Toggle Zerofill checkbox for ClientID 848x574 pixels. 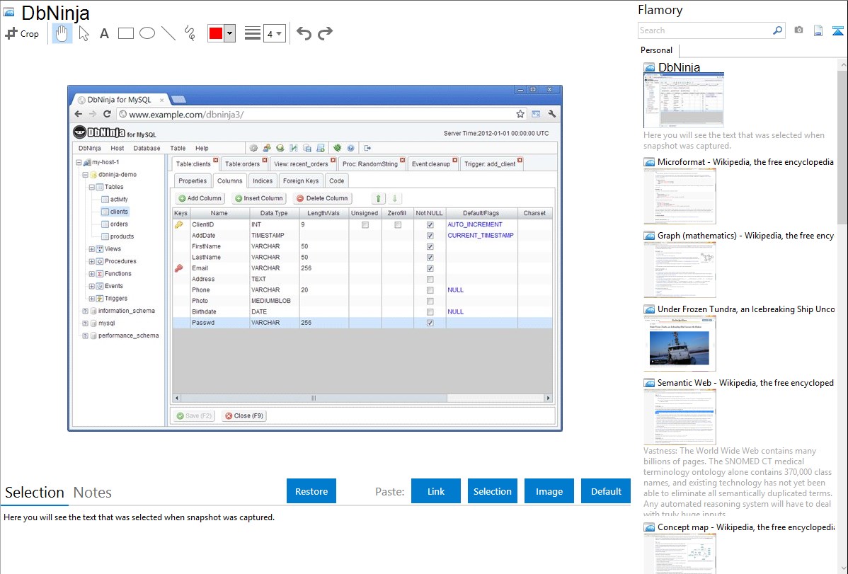point(398,224)
